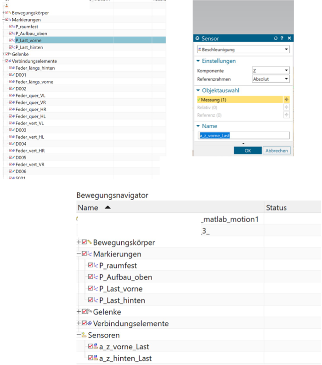Viewport: 322px width, 365px height.
Task: Uncheck P_Aufbau_oben in lower navigator
Action: [x=90, y=277]
